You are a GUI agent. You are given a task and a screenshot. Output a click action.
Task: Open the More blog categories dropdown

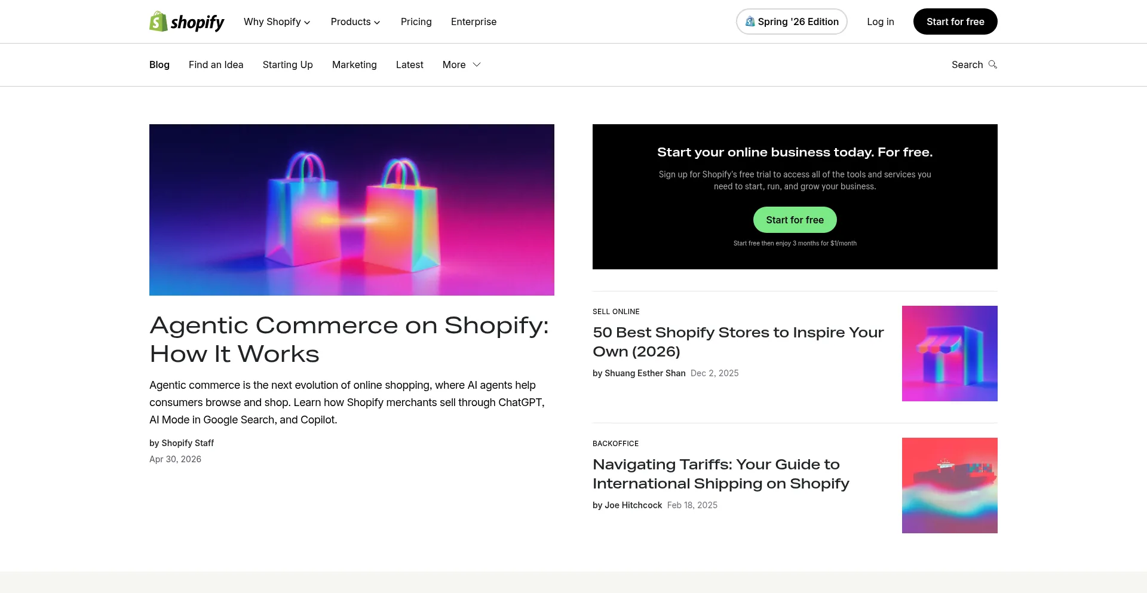462,64
